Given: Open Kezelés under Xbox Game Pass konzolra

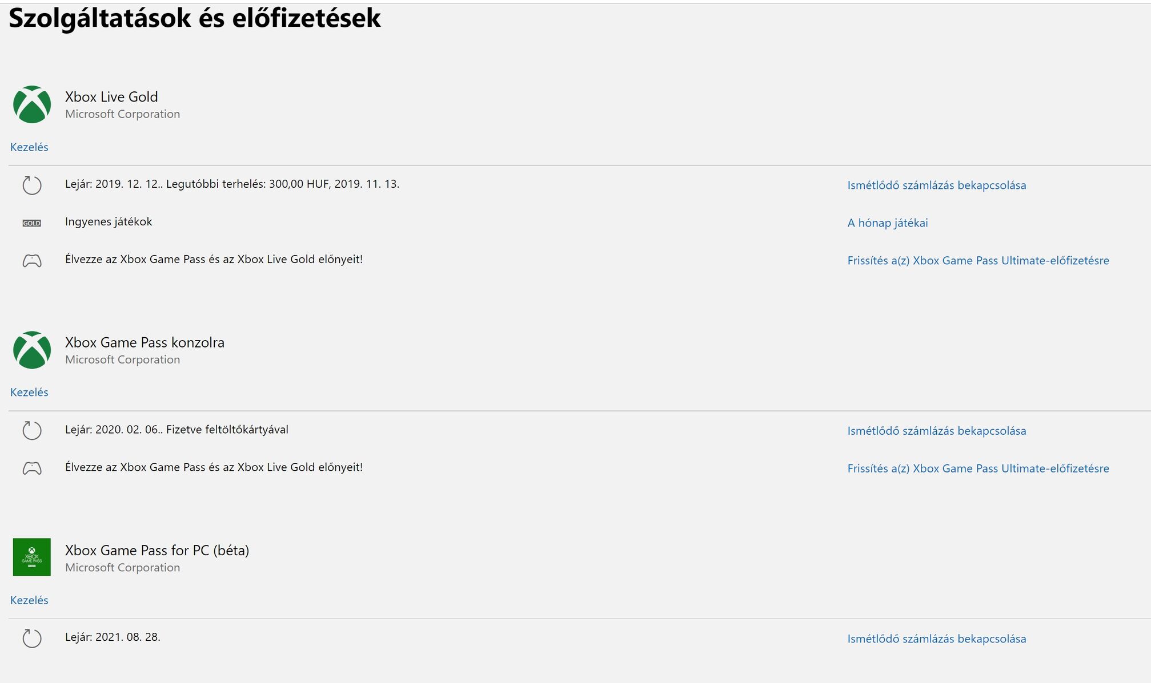Looking at the screenshot, I should (29, 393).
